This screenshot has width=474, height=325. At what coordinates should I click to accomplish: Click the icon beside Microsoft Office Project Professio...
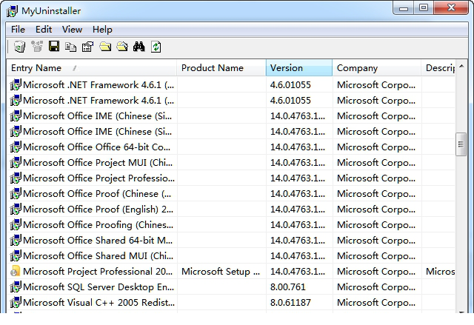click(x=16, y=178)
